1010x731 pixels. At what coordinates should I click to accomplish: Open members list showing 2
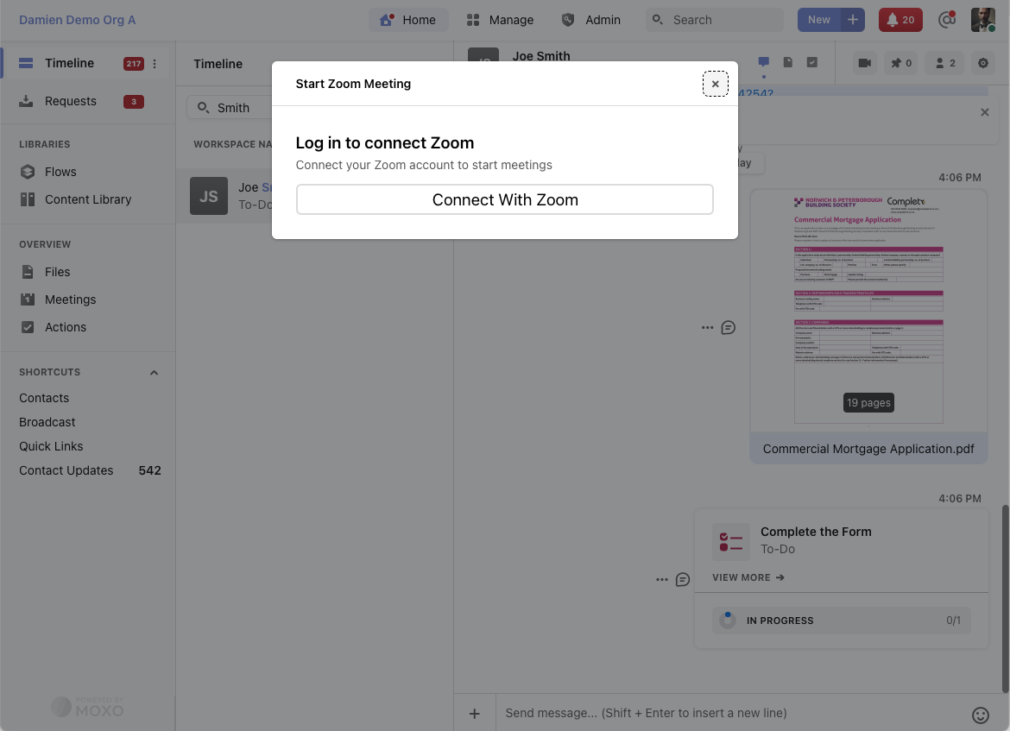tap(945, 63)
